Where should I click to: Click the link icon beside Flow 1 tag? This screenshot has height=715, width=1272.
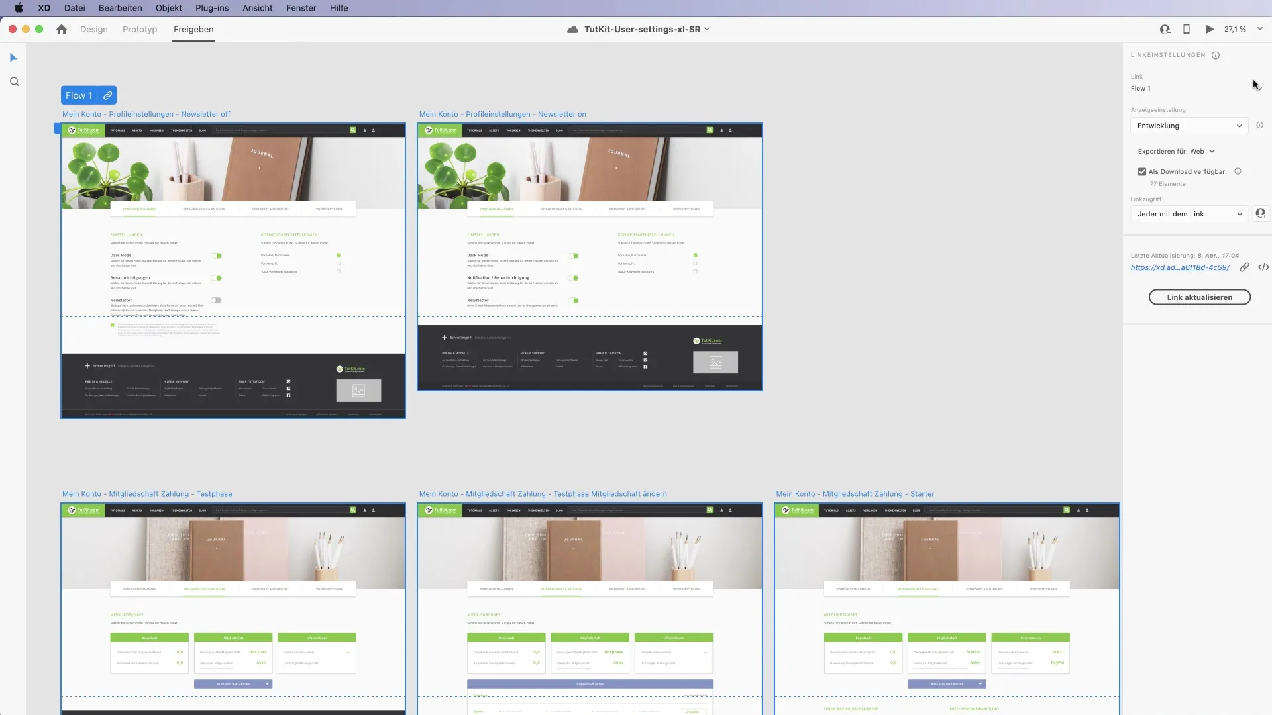pos(107,95)
